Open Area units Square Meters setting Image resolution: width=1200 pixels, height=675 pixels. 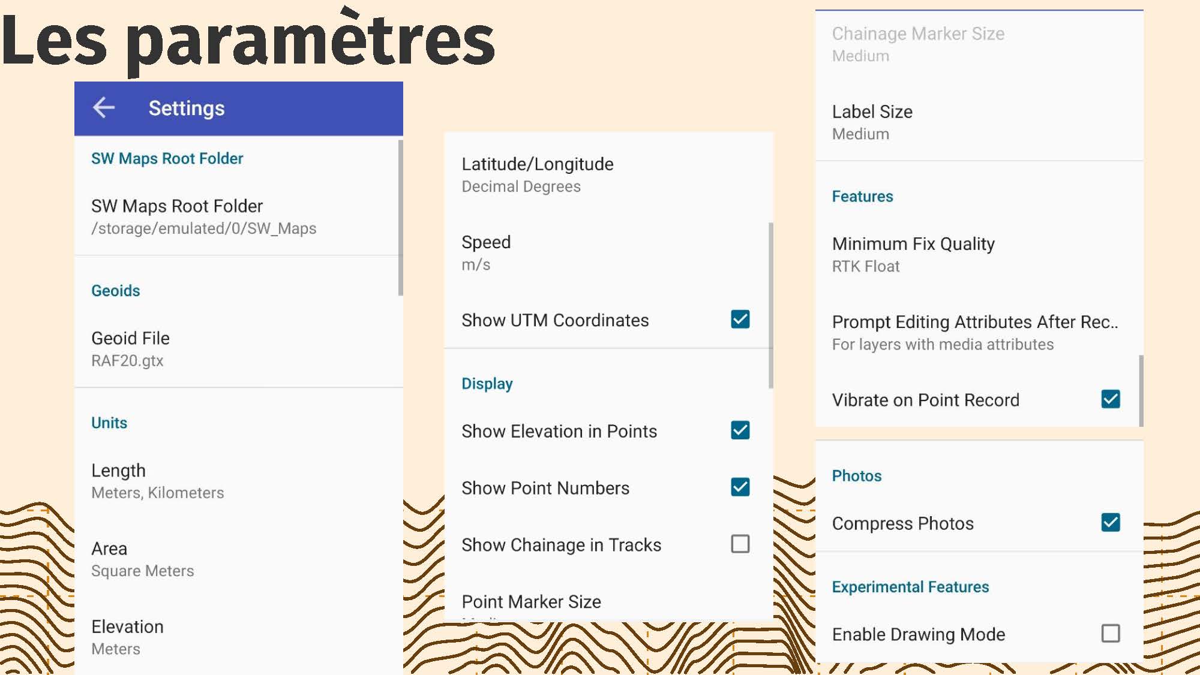tap(143, 559)
